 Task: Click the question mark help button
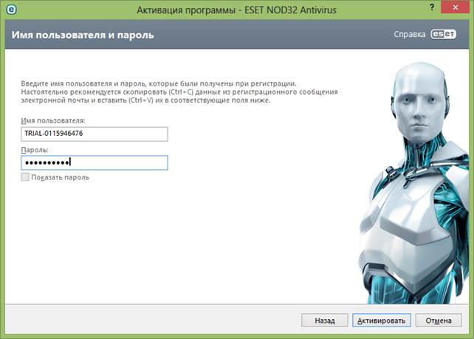coord(432,7)
